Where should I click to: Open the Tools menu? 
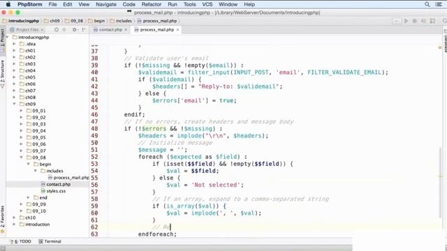189,4
